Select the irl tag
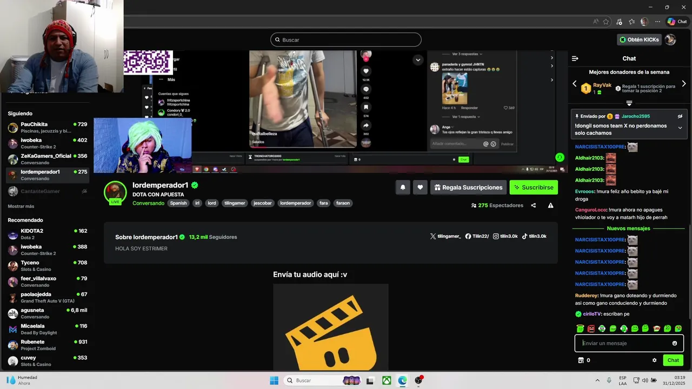 [197, 203]
